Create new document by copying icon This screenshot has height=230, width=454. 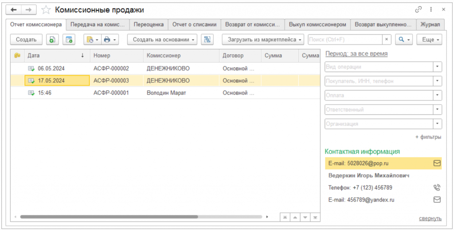pos(52,39)
